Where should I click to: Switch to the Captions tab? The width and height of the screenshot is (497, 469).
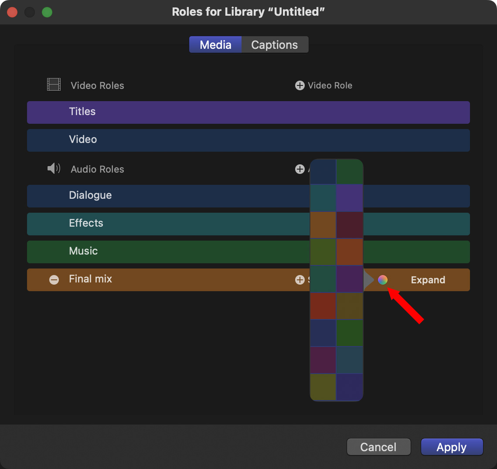[275, 45]
